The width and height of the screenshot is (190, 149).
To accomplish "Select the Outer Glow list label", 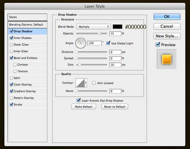I will tap(21, 45).
